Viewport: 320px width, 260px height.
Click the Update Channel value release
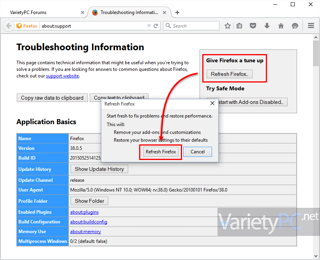(x=77, y=180)
